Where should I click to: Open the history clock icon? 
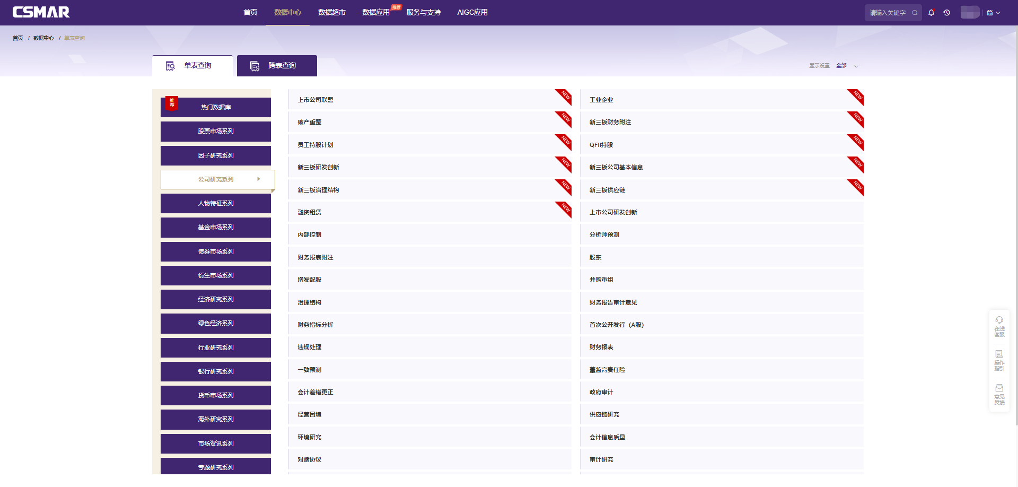pyautogui.click(x=946, y=13)
